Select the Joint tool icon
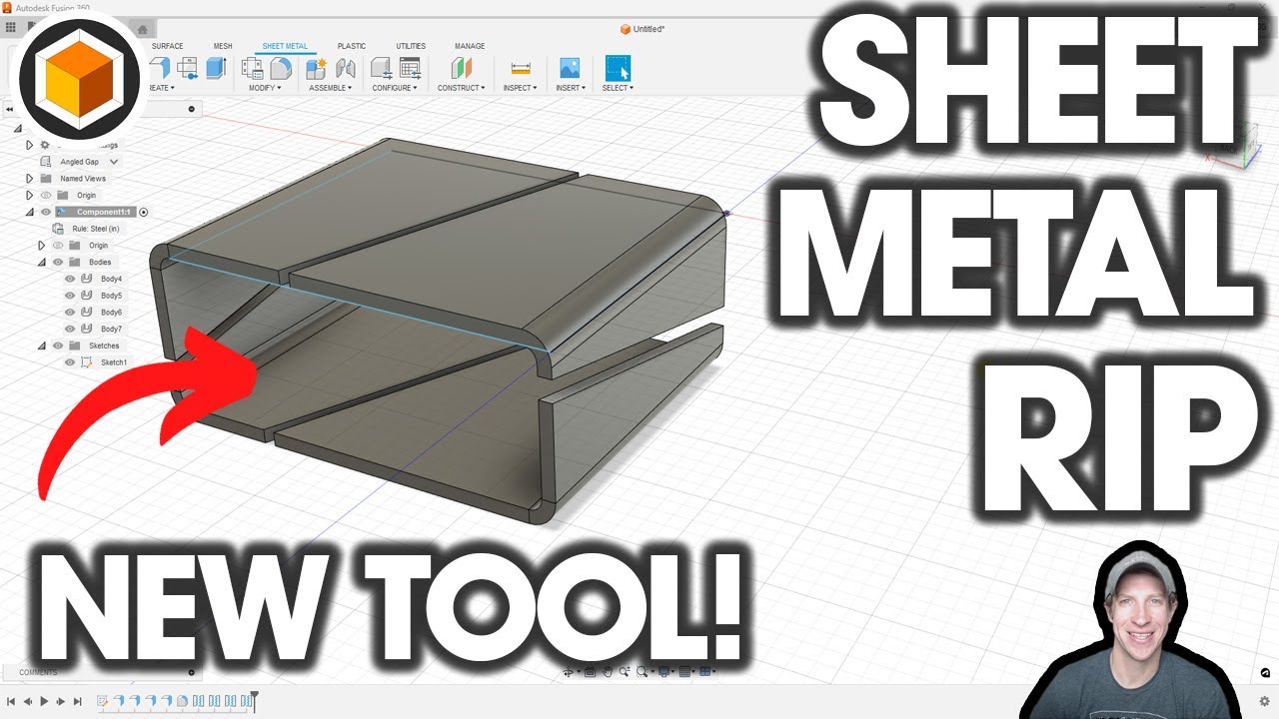The width and height of the screenshot is (1279, 719). pos(346,68)
